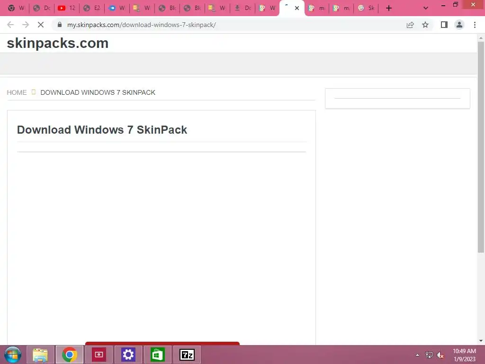This screenshot has height=364, width=485.
Task: Click the back navigation arrow
Action: coord(10,25)
